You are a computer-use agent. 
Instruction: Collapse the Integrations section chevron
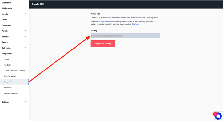click(25, 53)
